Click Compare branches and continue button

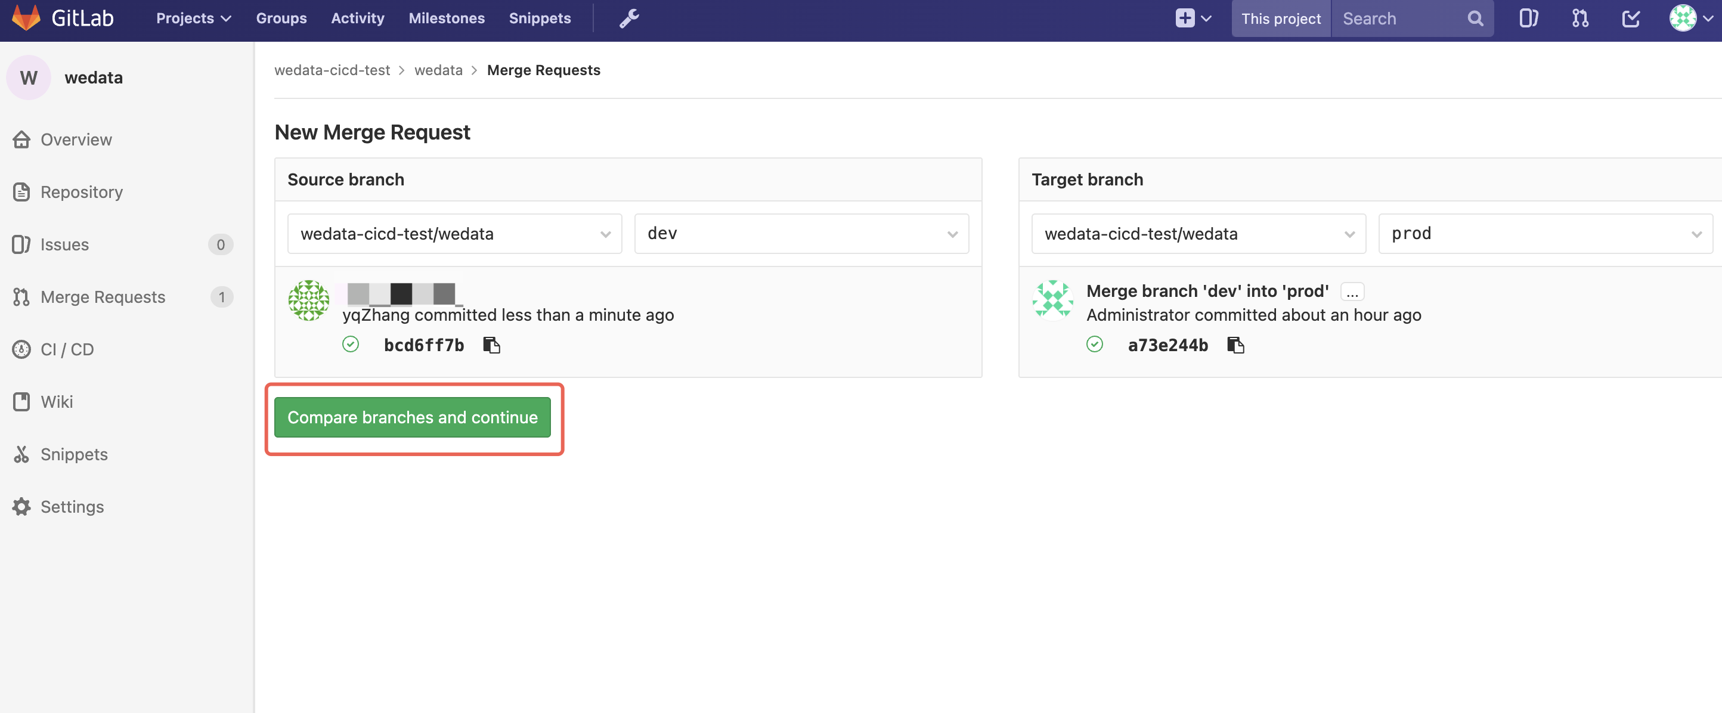tap(412, 418)
